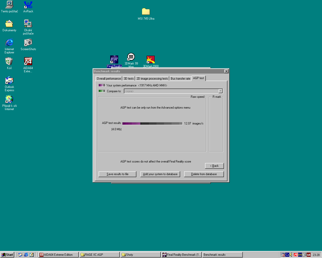
Task: Open the MSI 745 Ultra folder
Action: [146, 12]
